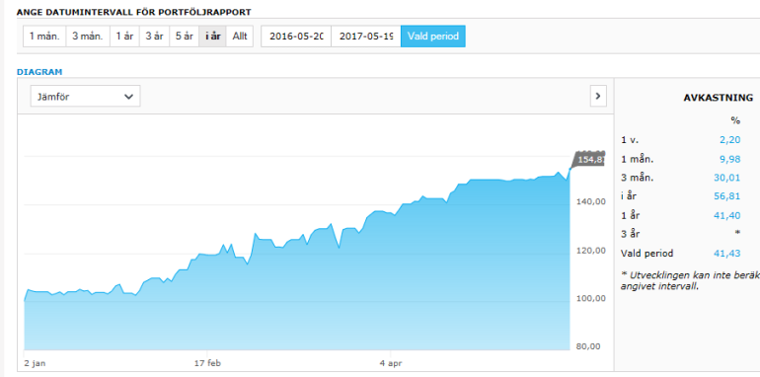The height and width of the screenshot is (377, 760).
Task: Click the right chevron arrow button
Action: [x=597, y=96]
